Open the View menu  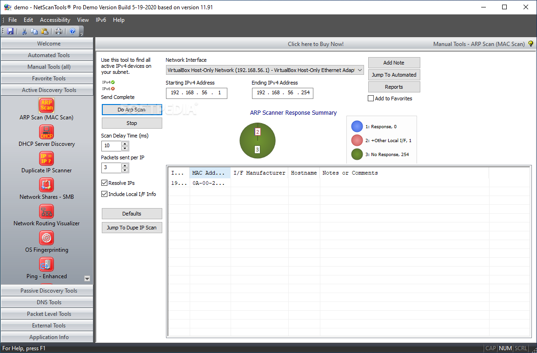pos(83,20)
